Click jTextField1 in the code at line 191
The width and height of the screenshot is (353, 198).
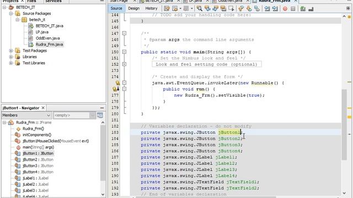tap(242, 182)
